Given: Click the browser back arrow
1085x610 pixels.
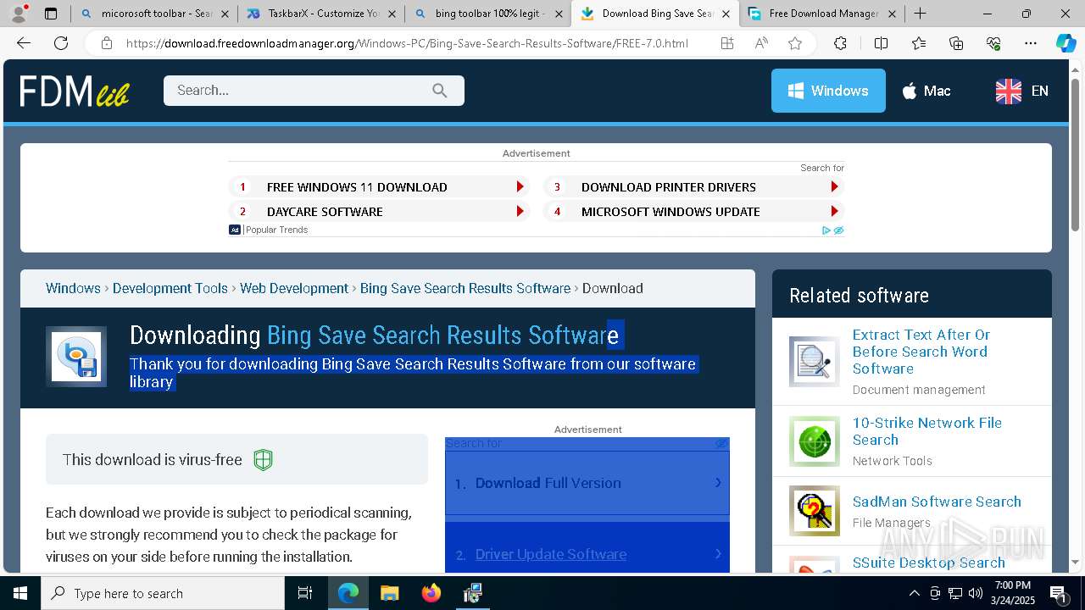Looking at the screenshot, I should (24, 43).
